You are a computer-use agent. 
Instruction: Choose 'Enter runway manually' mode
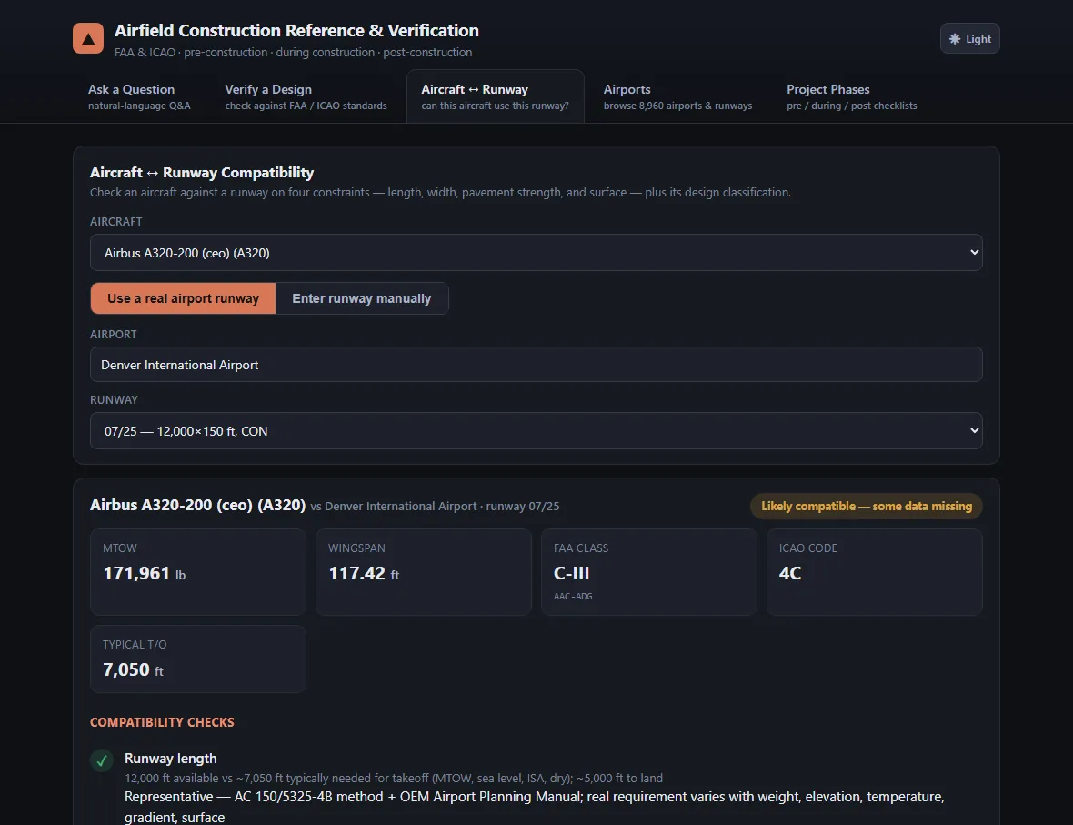(x=361, y=298)
